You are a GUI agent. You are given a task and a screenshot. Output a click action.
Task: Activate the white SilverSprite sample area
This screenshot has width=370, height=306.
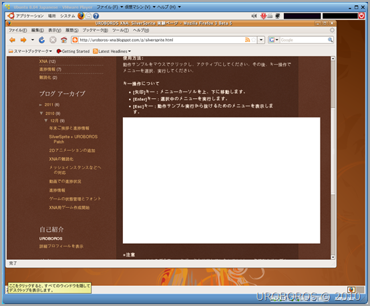(221, 180)
